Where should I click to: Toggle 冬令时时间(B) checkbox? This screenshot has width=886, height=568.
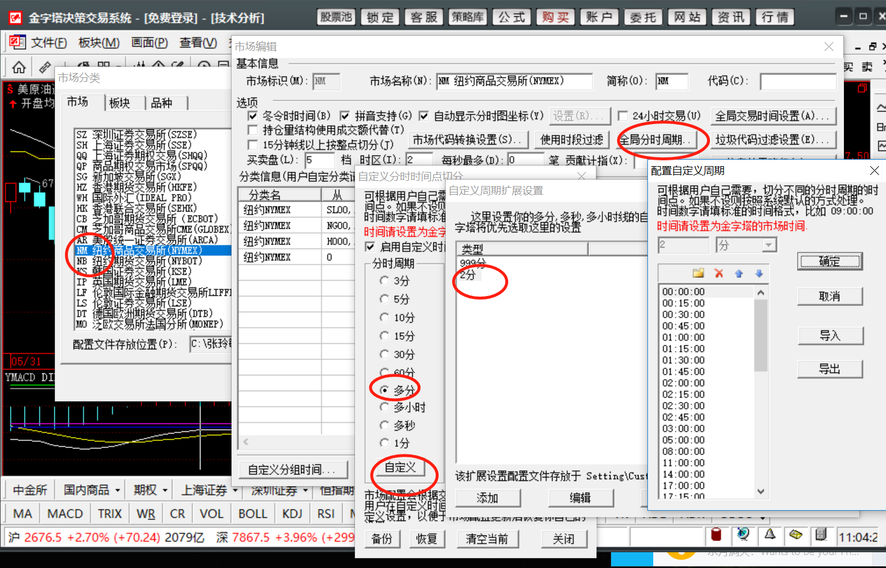(253, 116)
